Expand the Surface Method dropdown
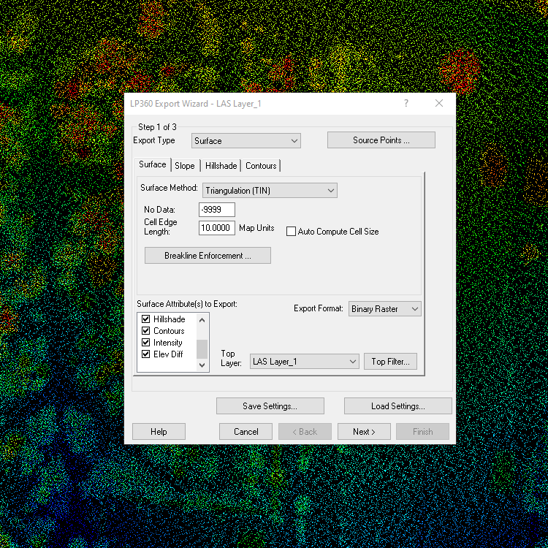Viewport: 548px width, 548px height. (x=270, y=191)
